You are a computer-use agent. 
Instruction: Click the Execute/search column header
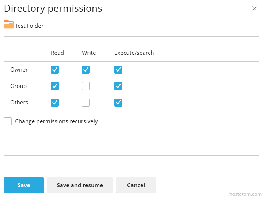click(x=134, y=53)
